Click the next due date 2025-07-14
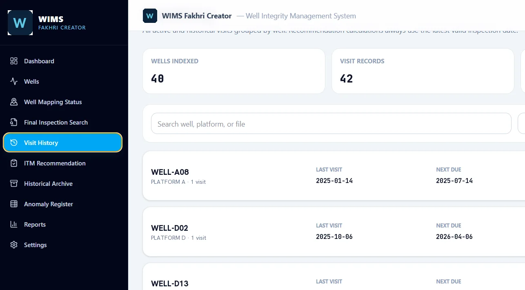The image size is (525, 290). [x=454, y=181]
